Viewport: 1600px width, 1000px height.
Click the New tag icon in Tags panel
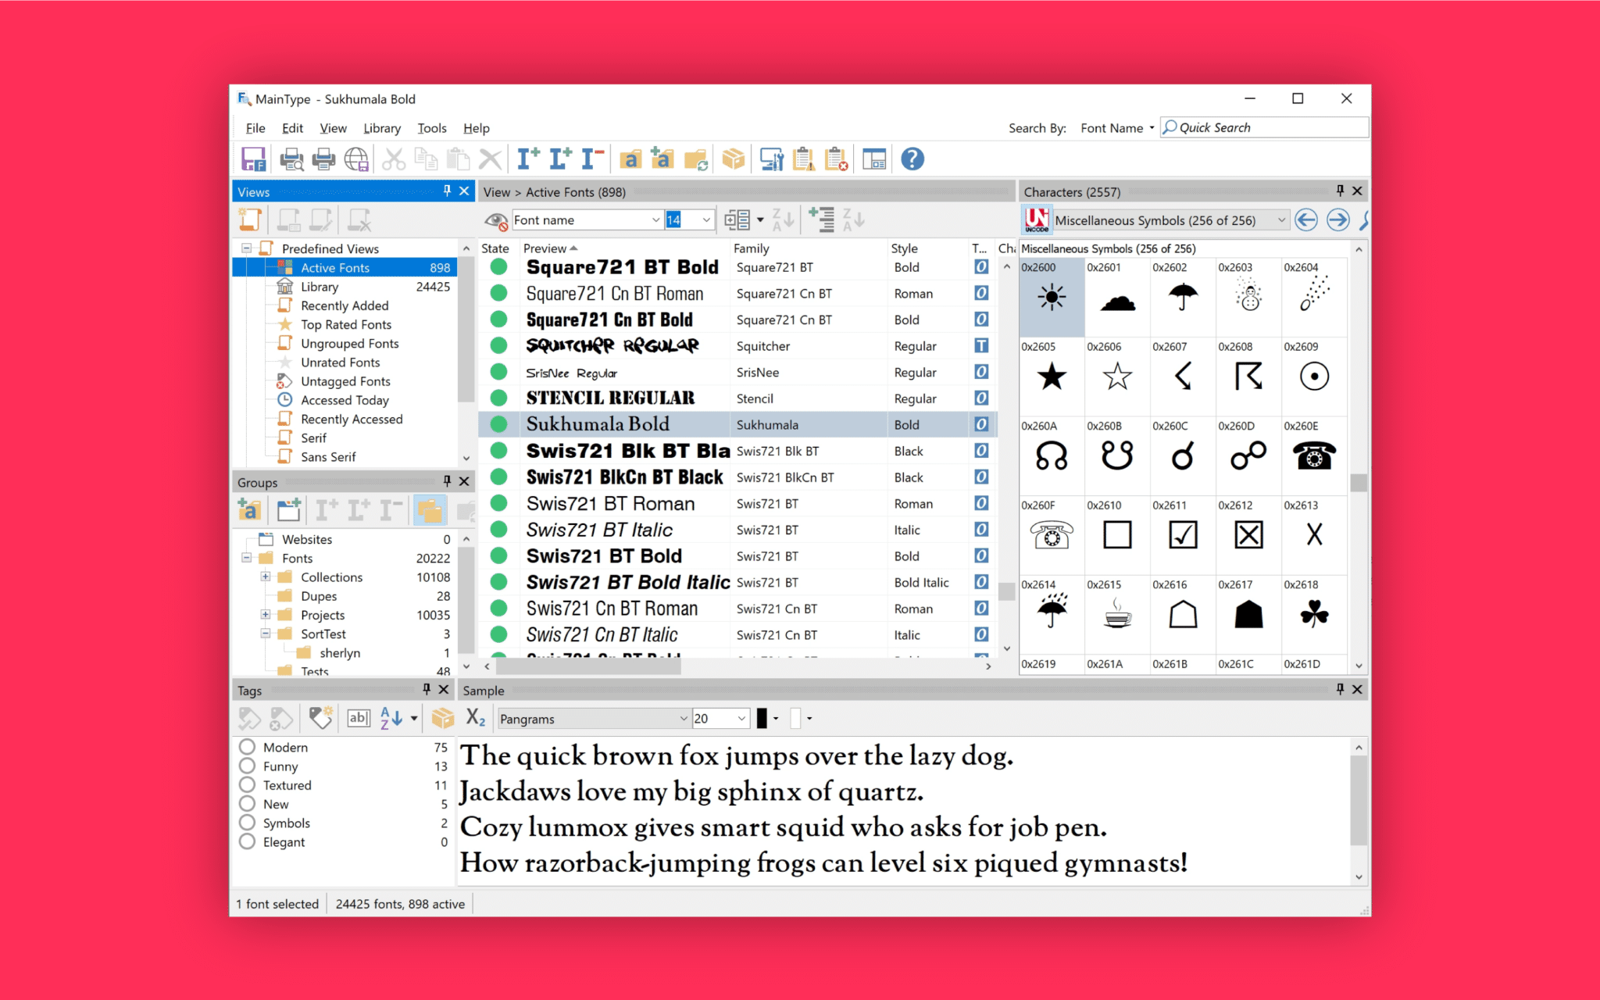pos(320,718)
